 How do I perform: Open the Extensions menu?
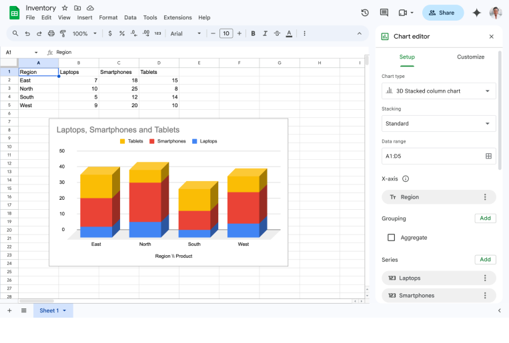pos(177,17)
